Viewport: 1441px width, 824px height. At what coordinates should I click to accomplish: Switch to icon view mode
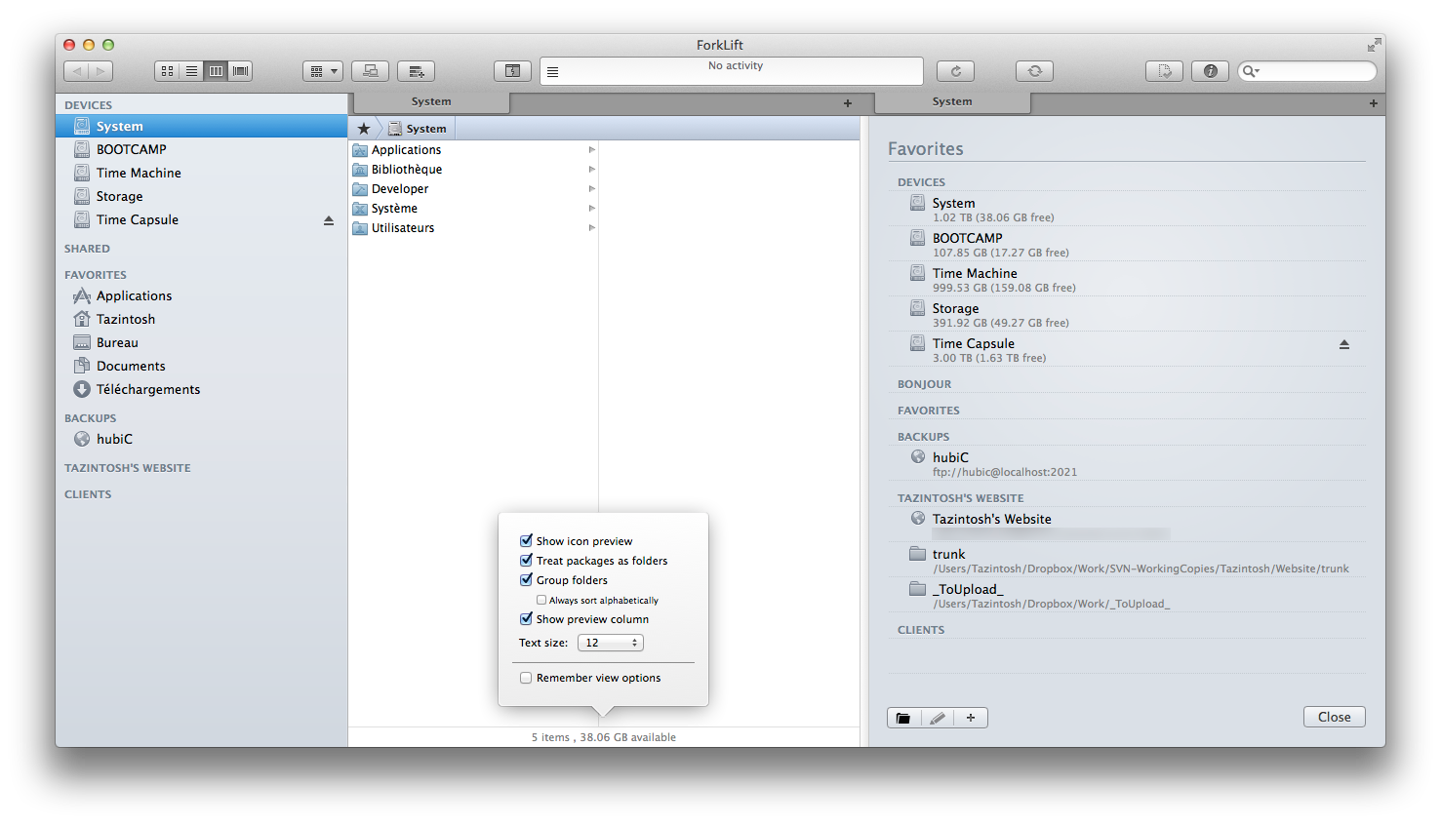(x=167, y=70)
